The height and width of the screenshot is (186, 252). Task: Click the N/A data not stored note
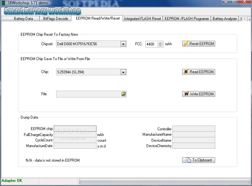click(x=53, y=160)
